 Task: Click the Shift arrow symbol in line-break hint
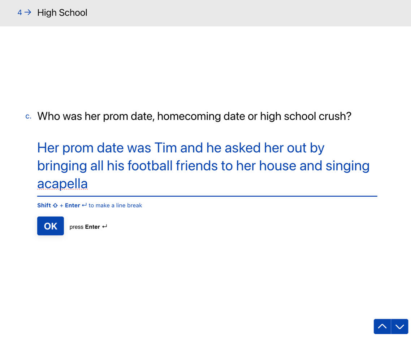click(55, 205)
